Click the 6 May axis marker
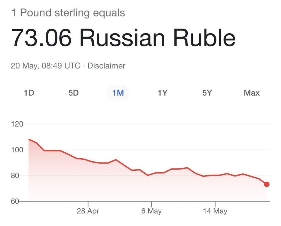The width and height of the screenshot is (281, 226). pos(151,211)
